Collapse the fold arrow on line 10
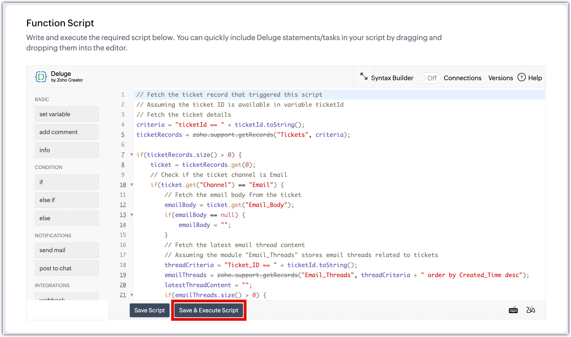The width and height of the screenshot is (571, 337). 132,185
